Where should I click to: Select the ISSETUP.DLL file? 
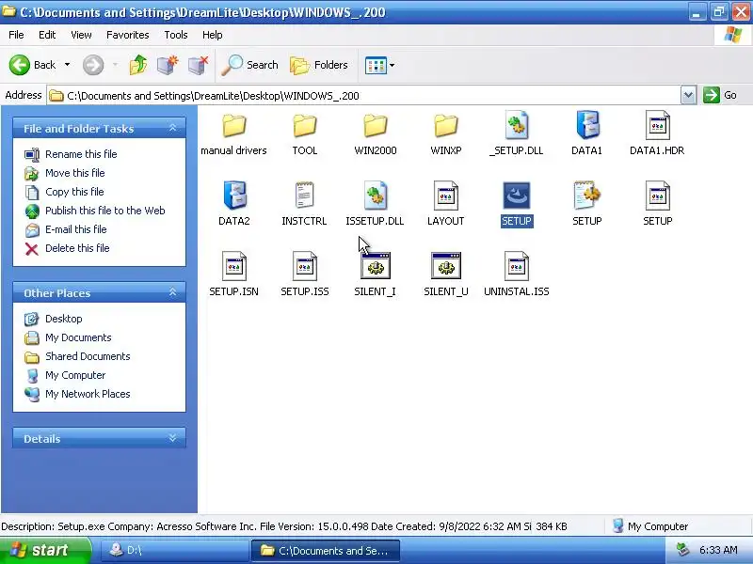tap(375, 204)
